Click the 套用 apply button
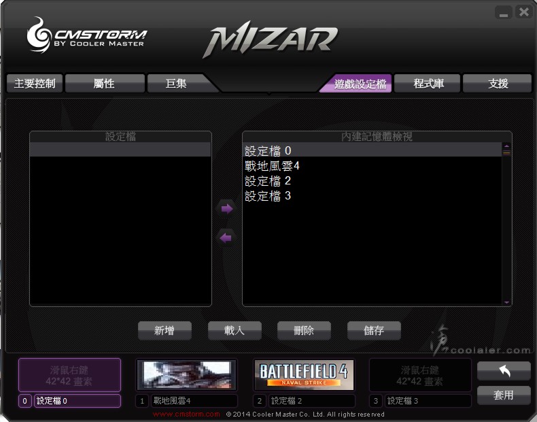The height and width of the screenshot is (422, 537). click(x=504, y=395)
